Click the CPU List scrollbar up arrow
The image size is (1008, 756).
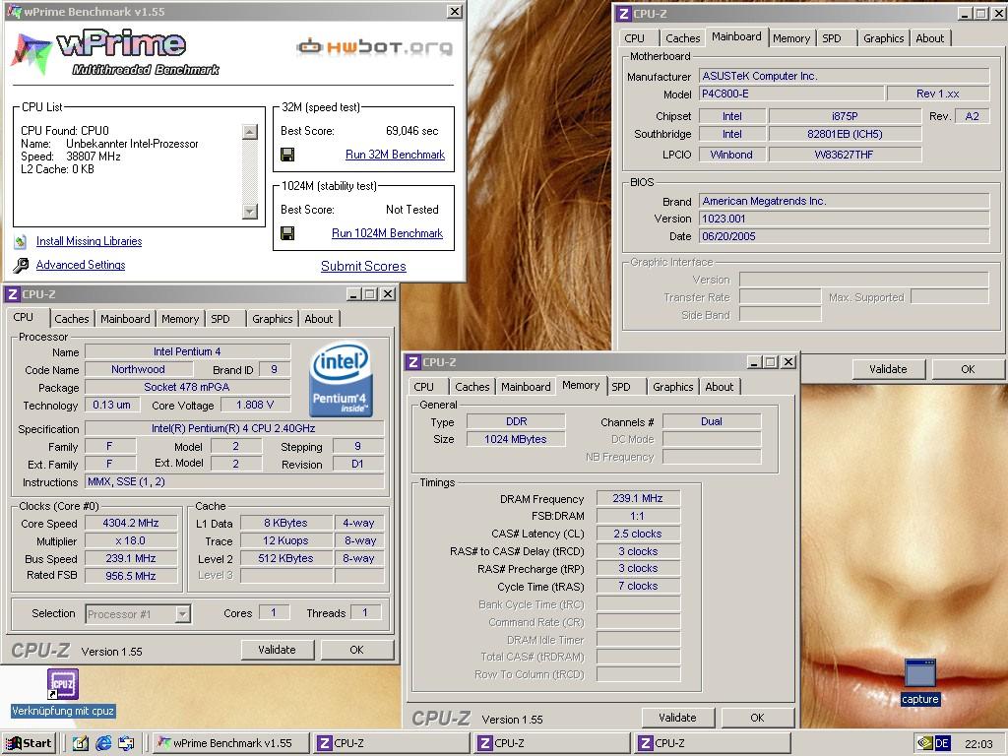point(249,132)
